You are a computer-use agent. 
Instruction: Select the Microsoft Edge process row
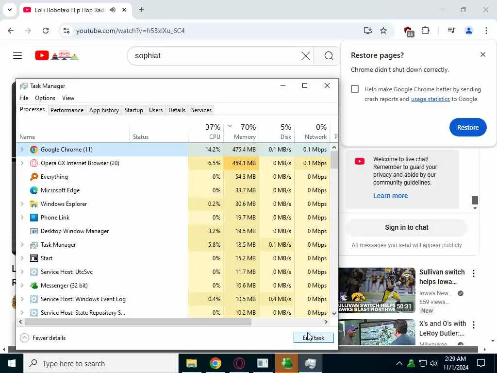click(173, 190)
